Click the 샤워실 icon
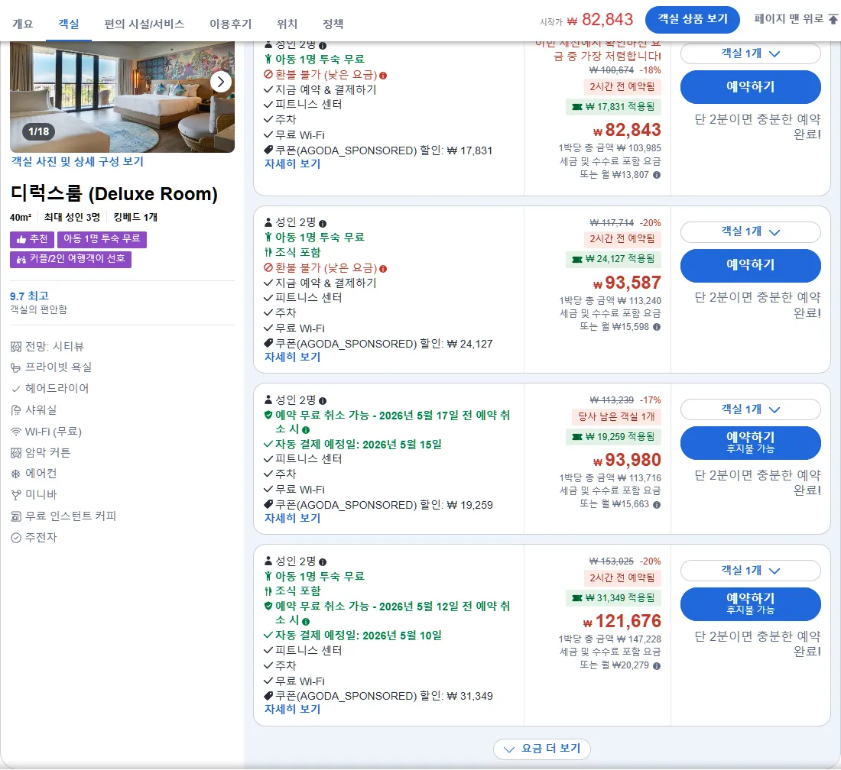Image resolution: width=841 pixels, height=770 pixels. tap(16, 410)
